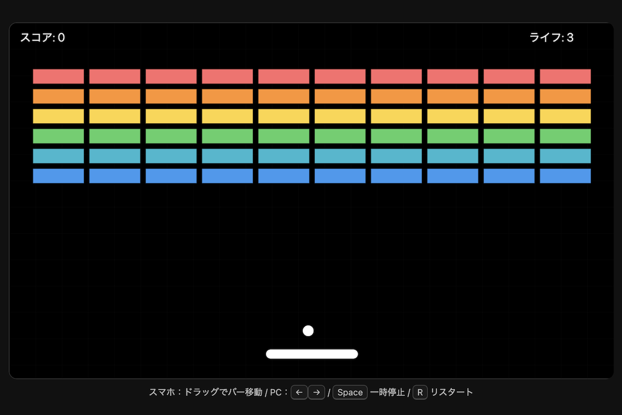Click the スコア:0 score display

pos(42,37)
